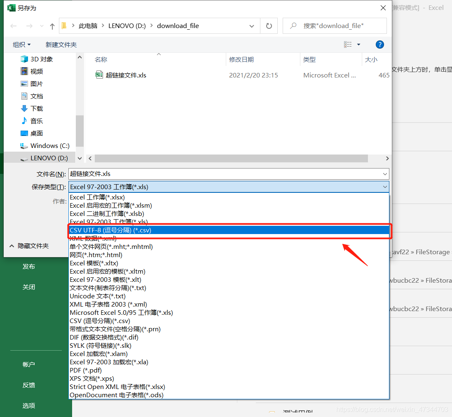Choose CSV UTF-8 (逗号分隔) format

[229, 230]
